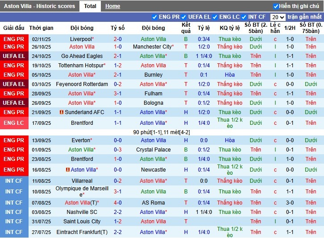Click the 0-3 score of the Crystal Palace match
The width and height of the screenshot is (324, 238).
(117, 150)
